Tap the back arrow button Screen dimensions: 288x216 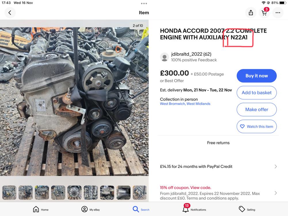click(x=10, y=13)
